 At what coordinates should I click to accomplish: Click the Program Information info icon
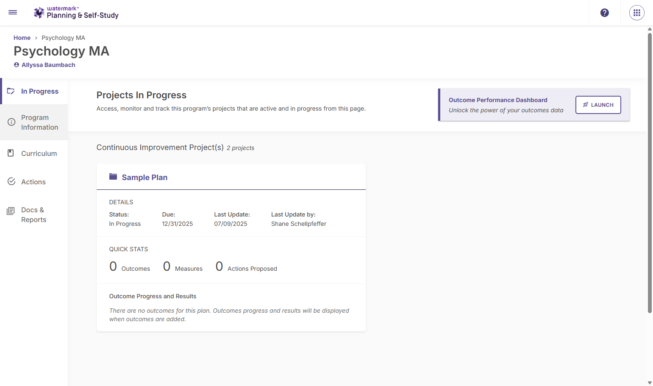11,122
